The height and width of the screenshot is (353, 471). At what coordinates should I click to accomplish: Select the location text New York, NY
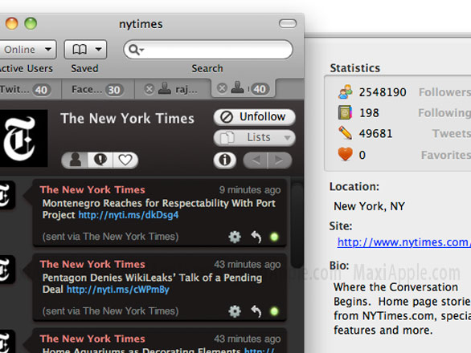click(x=370, y=206)
